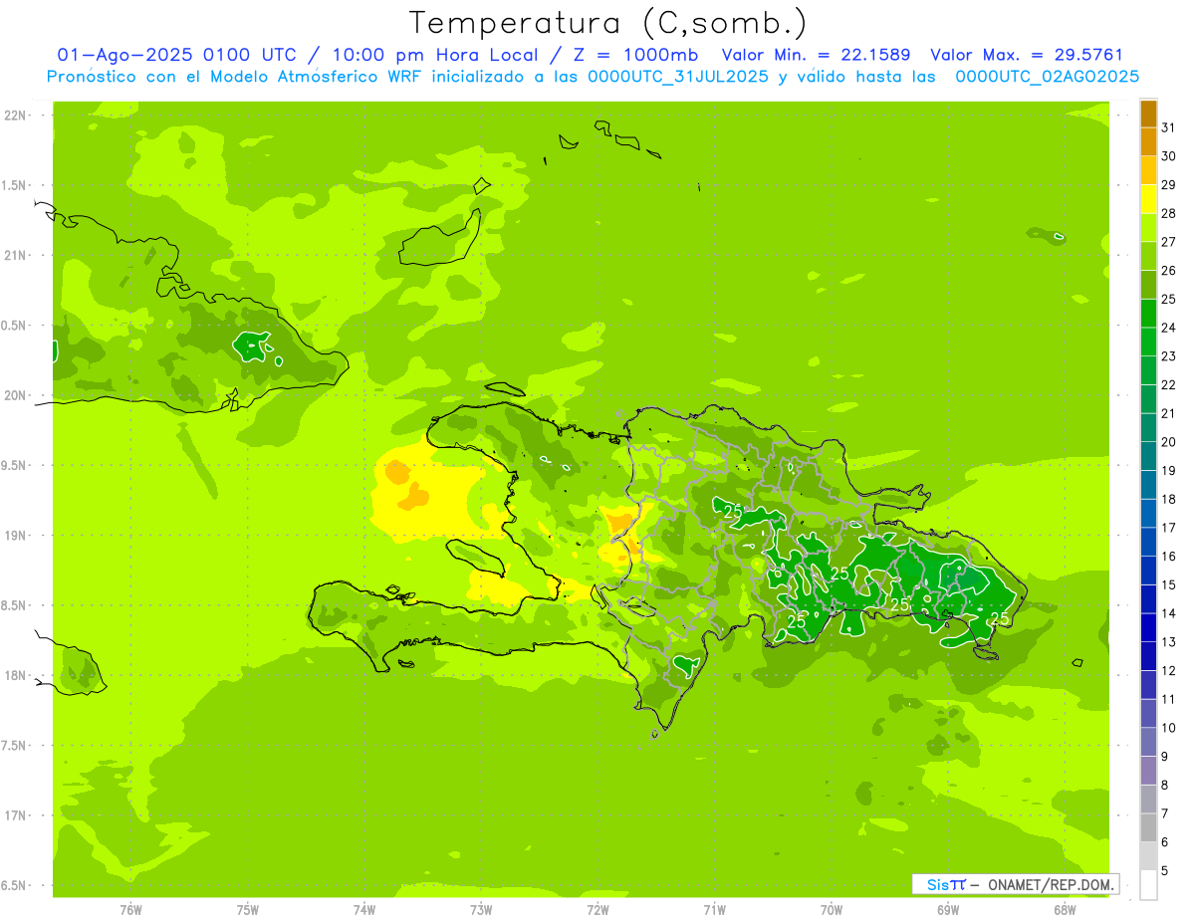Click the "68W" longitude label
This screenshot has height=923, width=1195.
coord(1065,909)
